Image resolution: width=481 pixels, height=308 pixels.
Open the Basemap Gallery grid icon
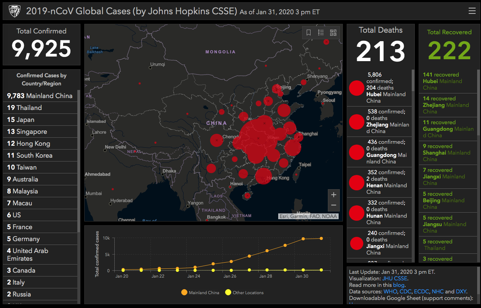[333, 33]
